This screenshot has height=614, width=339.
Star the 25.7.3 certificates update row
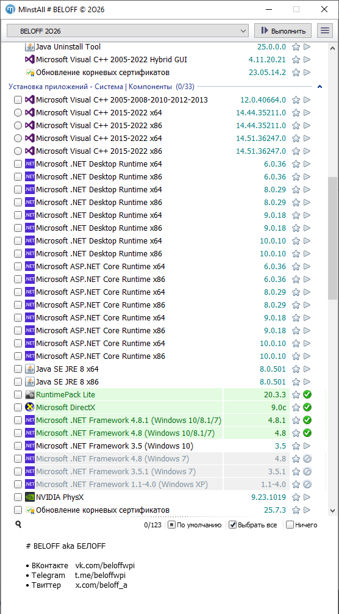coord(296,510)
